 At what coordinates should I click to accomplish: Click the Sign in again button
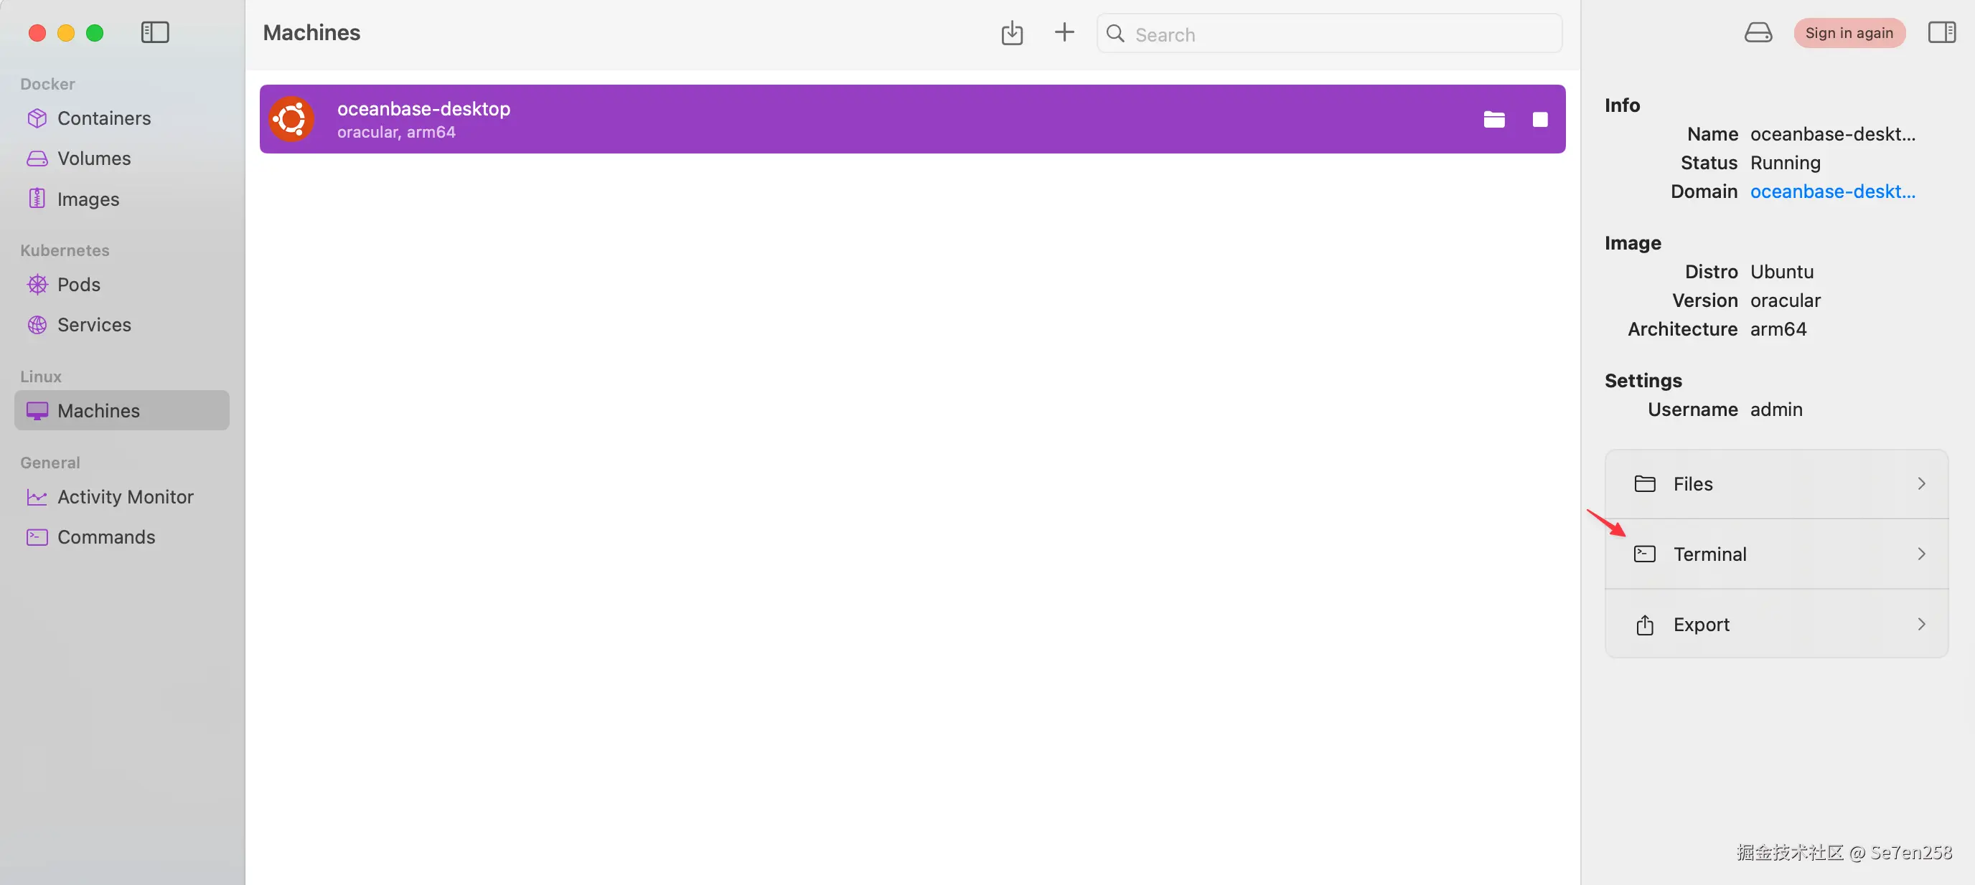(x=1849, y=33)
